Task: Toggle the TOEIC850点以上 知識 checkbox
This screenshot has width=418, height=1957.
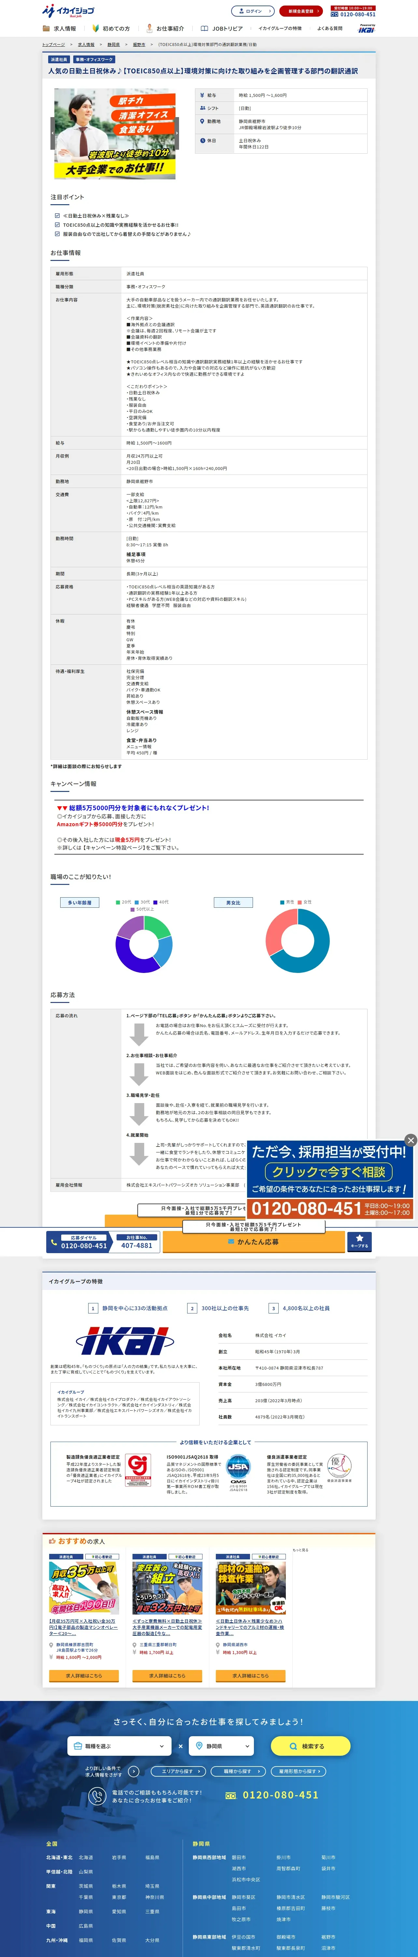Action: pyautogui.click(x=57, y=225)
